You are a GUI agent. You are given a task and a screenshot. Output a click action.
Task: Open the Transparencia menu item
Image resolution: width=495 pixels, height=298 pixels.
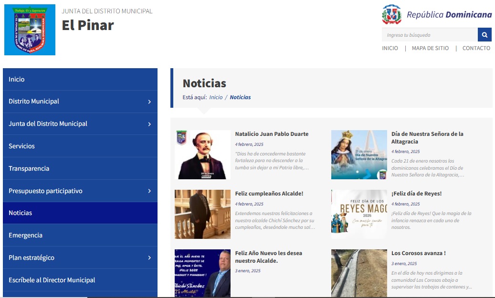[29, 168]
